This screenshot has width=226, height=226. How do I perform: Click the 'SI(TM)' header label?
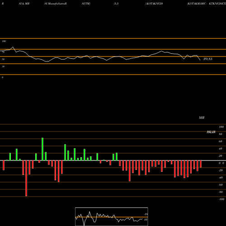pos(86,4)
